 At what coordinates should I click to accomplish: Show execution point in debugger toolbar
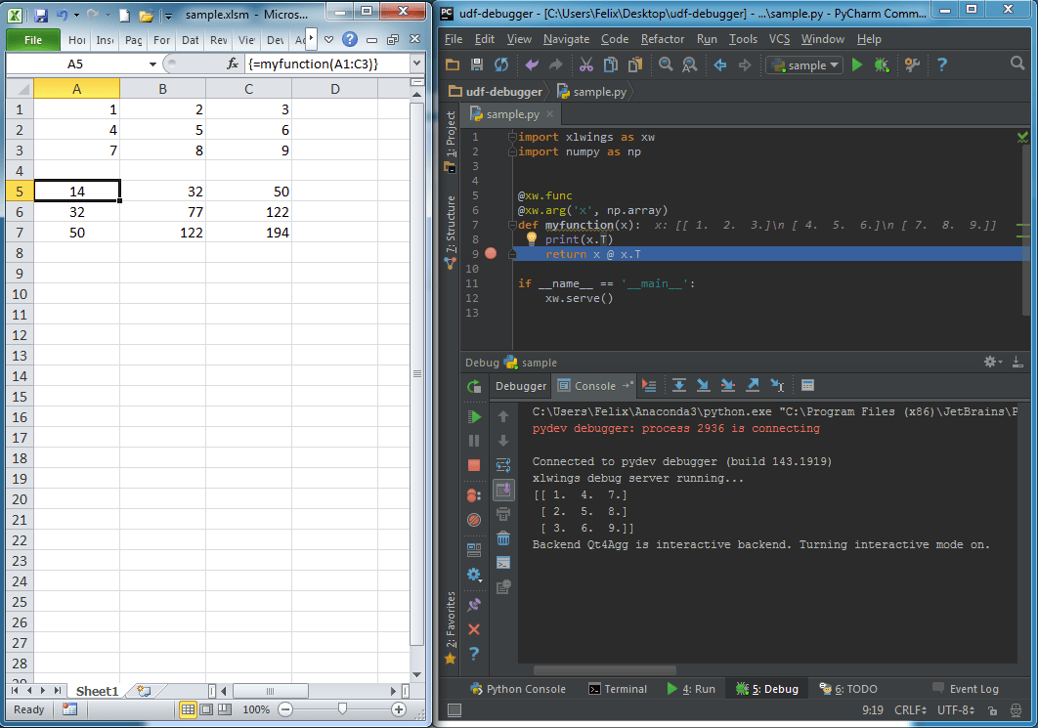tap(649, 385)
